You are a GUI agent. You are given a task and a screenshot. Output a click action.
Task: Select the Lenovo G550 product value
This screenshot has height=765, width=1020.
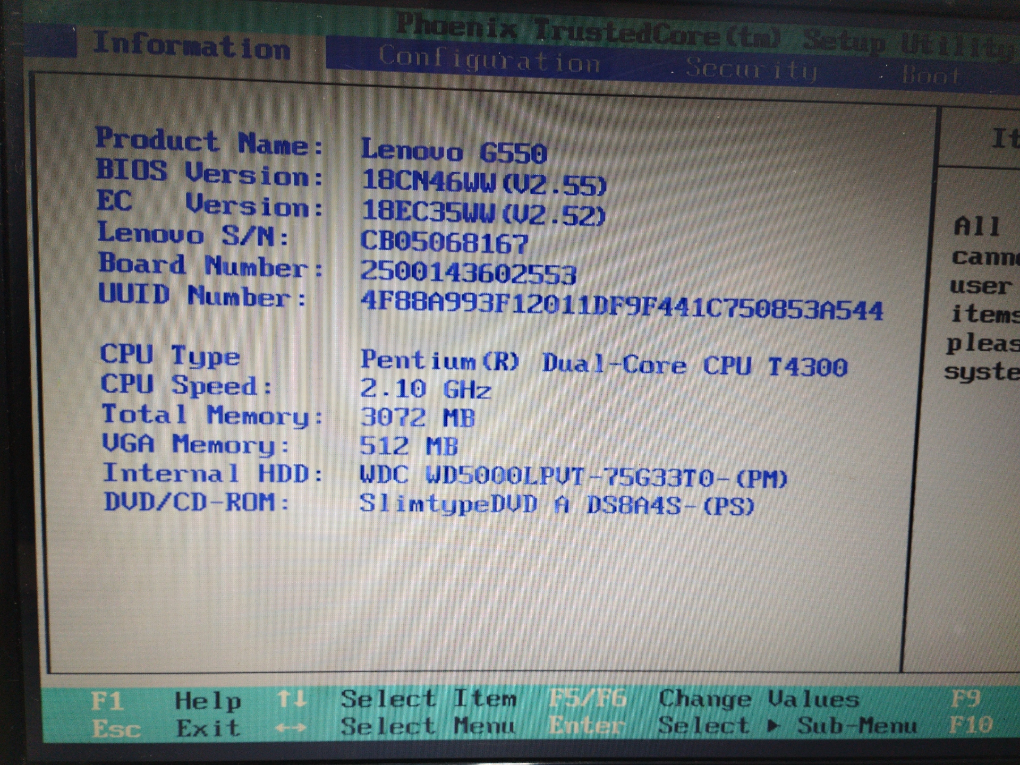coord(454,152)
